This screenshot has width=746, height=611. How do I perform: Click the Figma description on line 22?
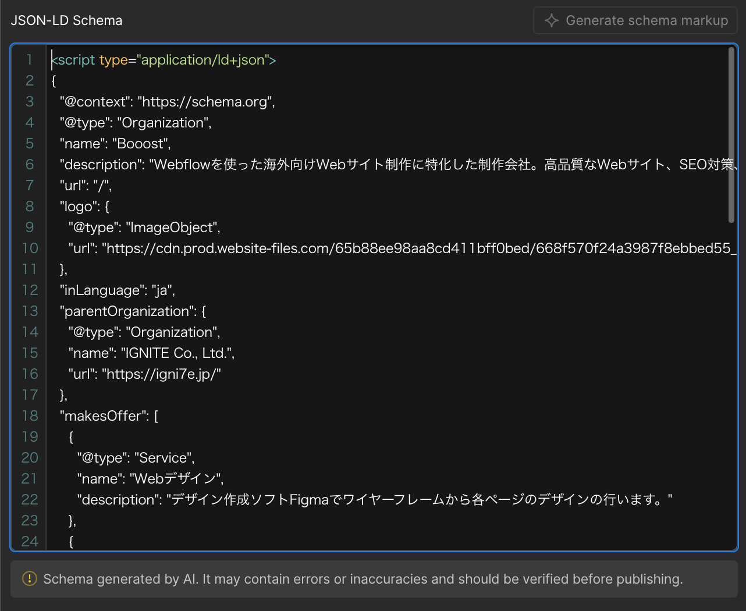pyautogui.click(x=375, y=500)
